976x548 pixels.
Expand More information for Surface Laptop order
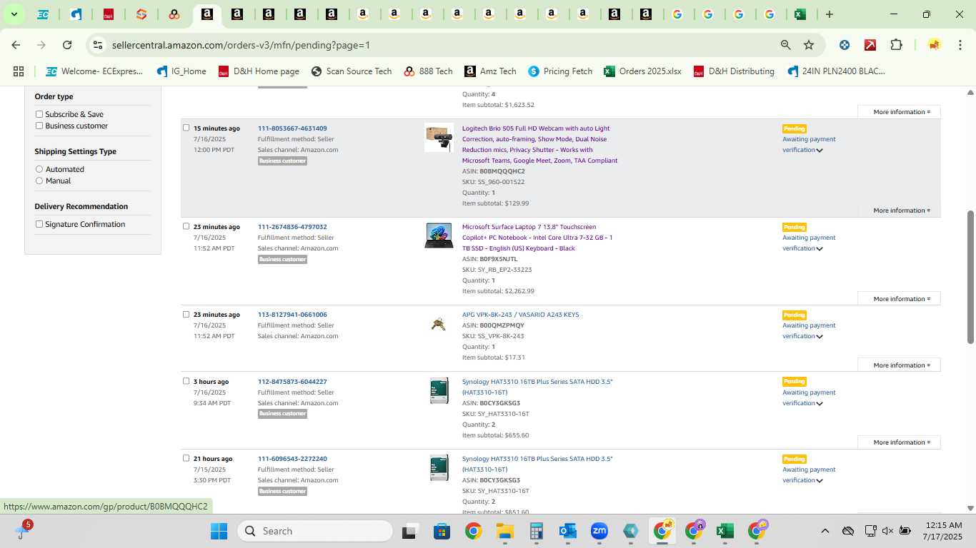point(899,299)
